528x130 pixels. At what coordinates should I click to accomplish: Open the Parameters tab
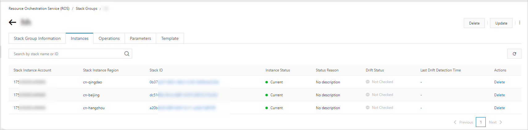pyautogui.click(x=140, y=38)
